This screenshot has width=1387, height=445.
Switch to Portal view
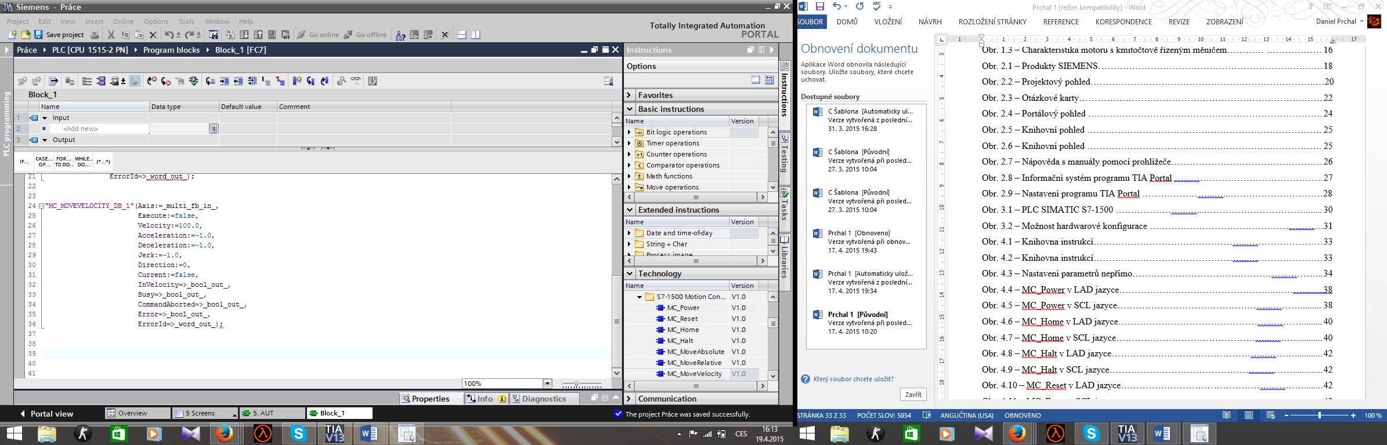tap(46, 414)
